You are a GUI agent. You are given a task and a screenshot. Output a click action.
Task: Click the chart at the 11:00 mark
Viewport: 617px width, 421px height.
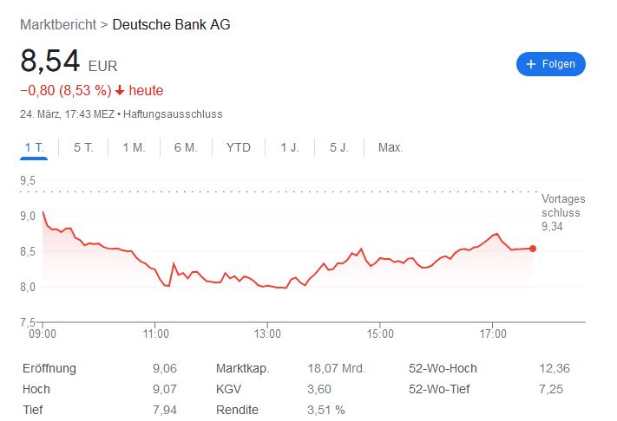click(155, 269)
